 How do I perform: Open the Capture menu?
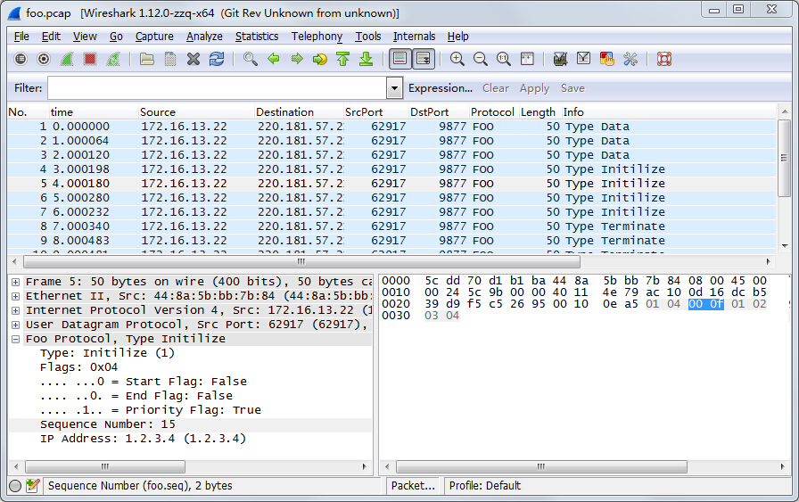[x=154, y=37]
